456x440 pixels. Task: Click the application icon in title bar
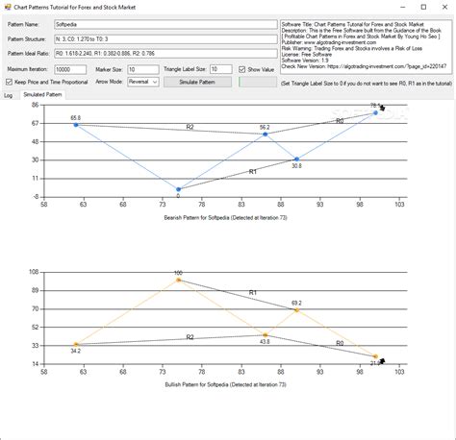point(8,7)
